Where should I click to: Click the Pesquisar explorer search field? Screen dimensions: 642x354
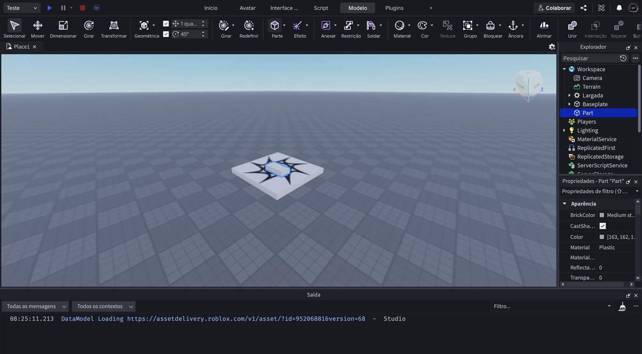(590, 58)
